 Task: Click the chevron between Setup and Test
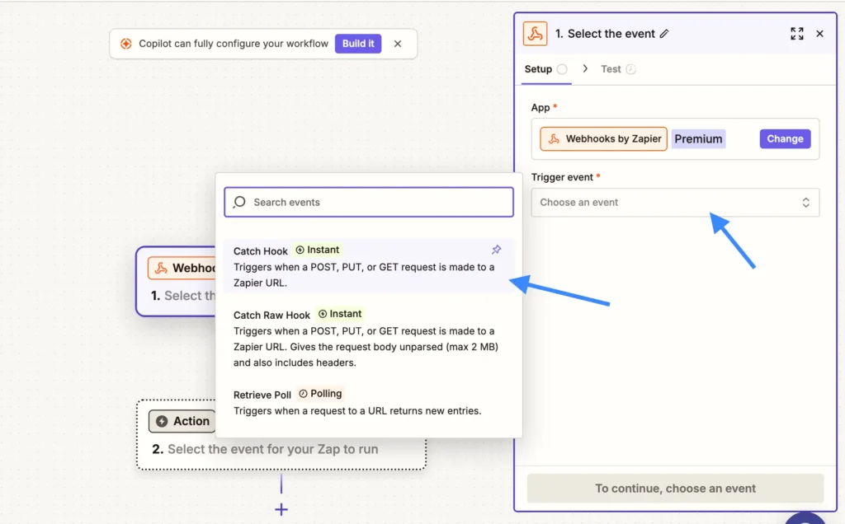click(585, 69)
